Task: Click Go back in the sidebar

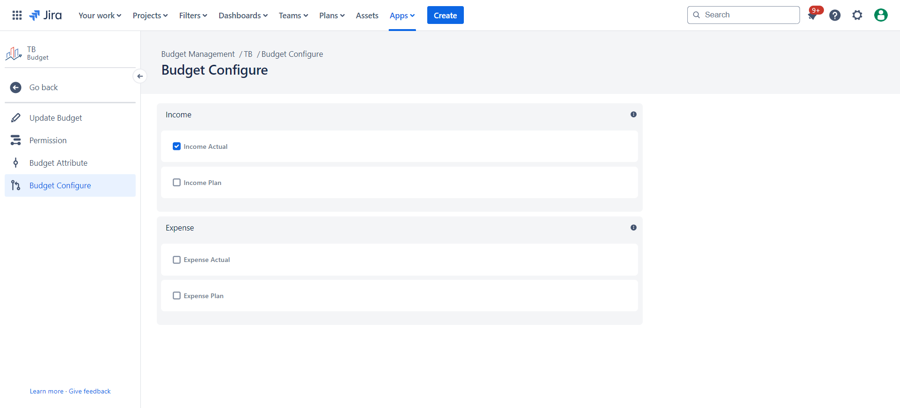Action: pos(70,87)
